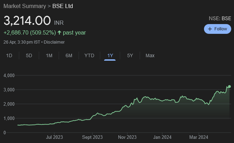Open the 1M time range tab
This screenshot has height=143, width=234.
49,55
